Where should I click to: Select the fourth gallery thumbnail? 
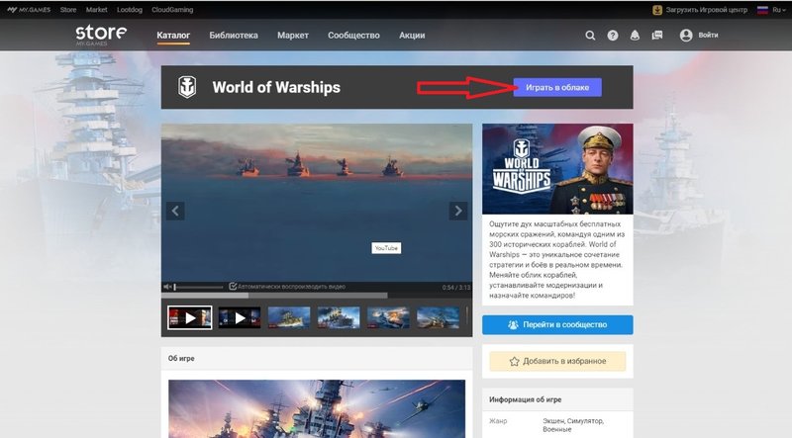[339, 318]
